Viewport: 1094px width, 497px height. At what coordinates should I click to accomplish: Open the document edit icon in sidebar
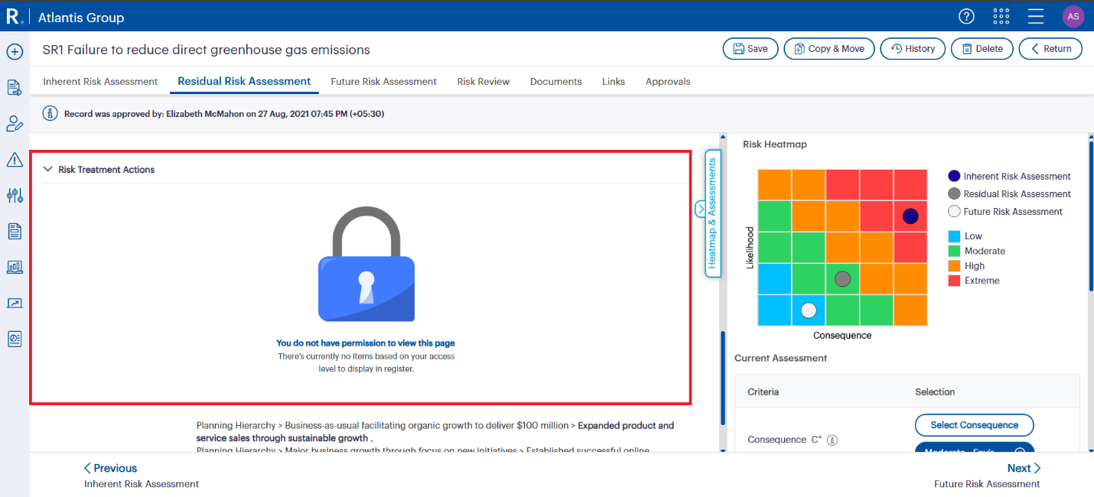tap(15, 88)
